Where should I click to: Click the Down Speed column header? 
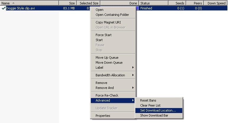click(x=216, y=3)
